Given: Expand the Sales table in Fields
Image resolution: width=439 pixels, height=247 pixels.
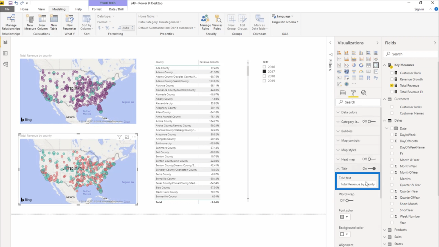Looking at the screenshot, I should [x=385, y=237].
